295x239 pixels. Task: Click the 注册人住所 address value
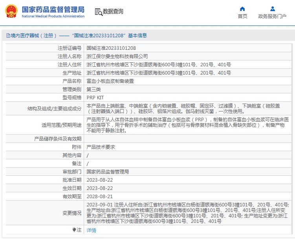coord(159,65)
